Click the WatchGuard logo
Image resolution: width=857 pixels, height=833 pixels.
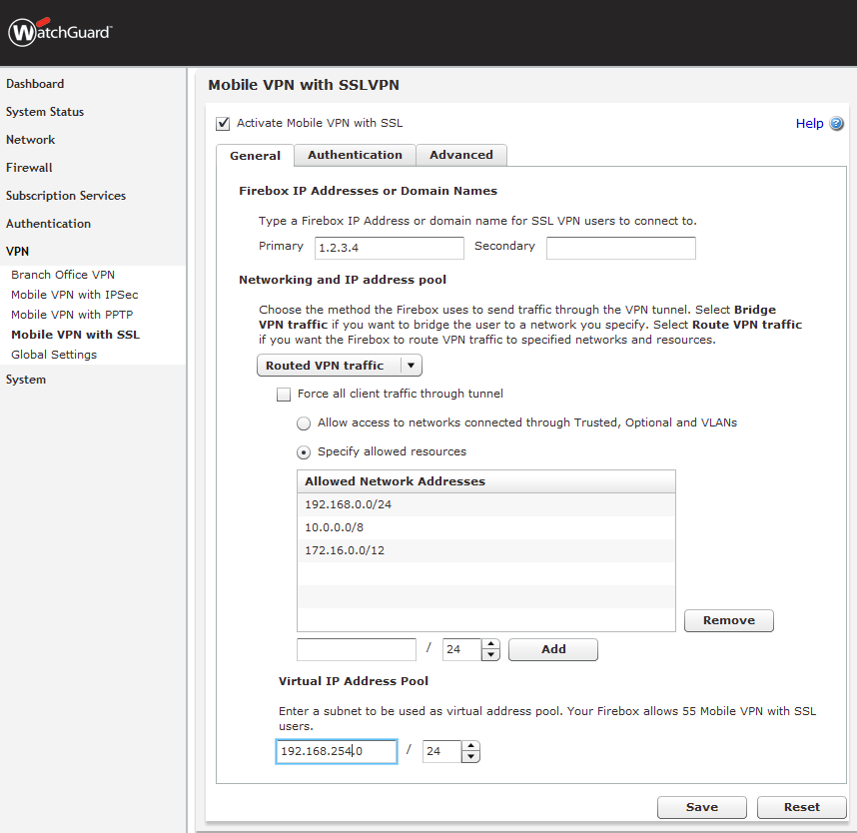pyautogui.click(x=60, y=32)
